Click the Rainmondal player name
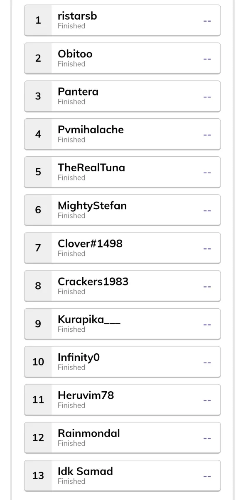This screenshot has height=500, width=241. pyautogui.click(x=89, y=433)
